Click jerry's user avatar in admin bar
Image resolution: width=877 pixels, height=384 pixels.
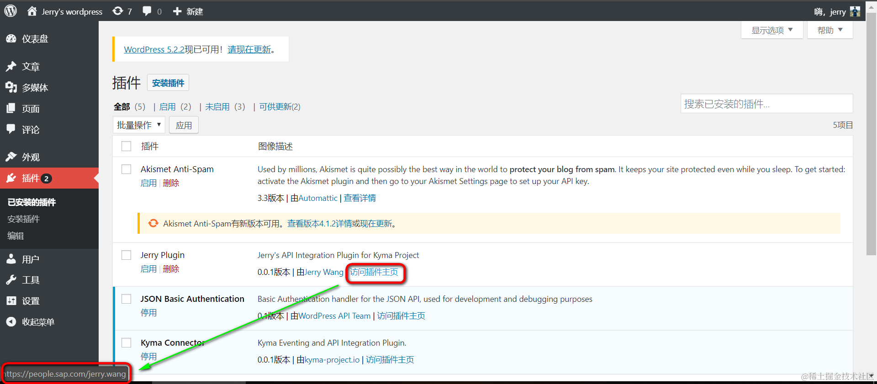coord(855,11)
